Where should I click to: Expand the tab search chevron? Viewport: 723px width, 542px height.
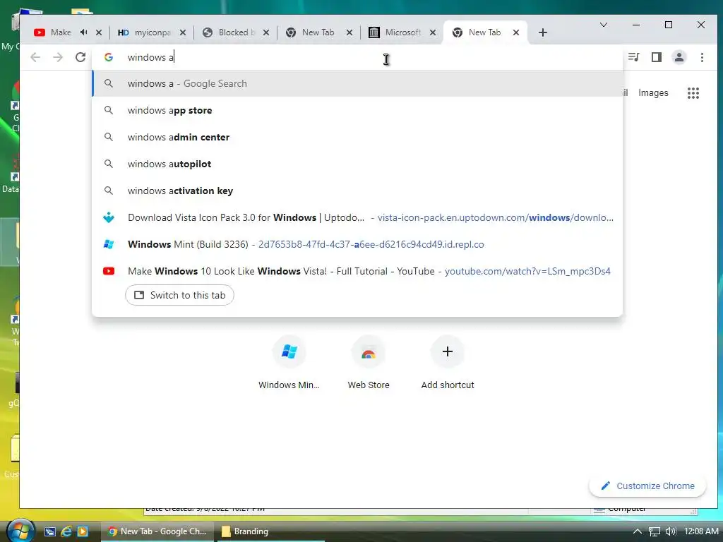603,25
